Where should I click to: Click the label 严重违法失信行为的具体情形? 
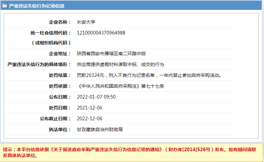pyautogui.click(x=39, y=65)
